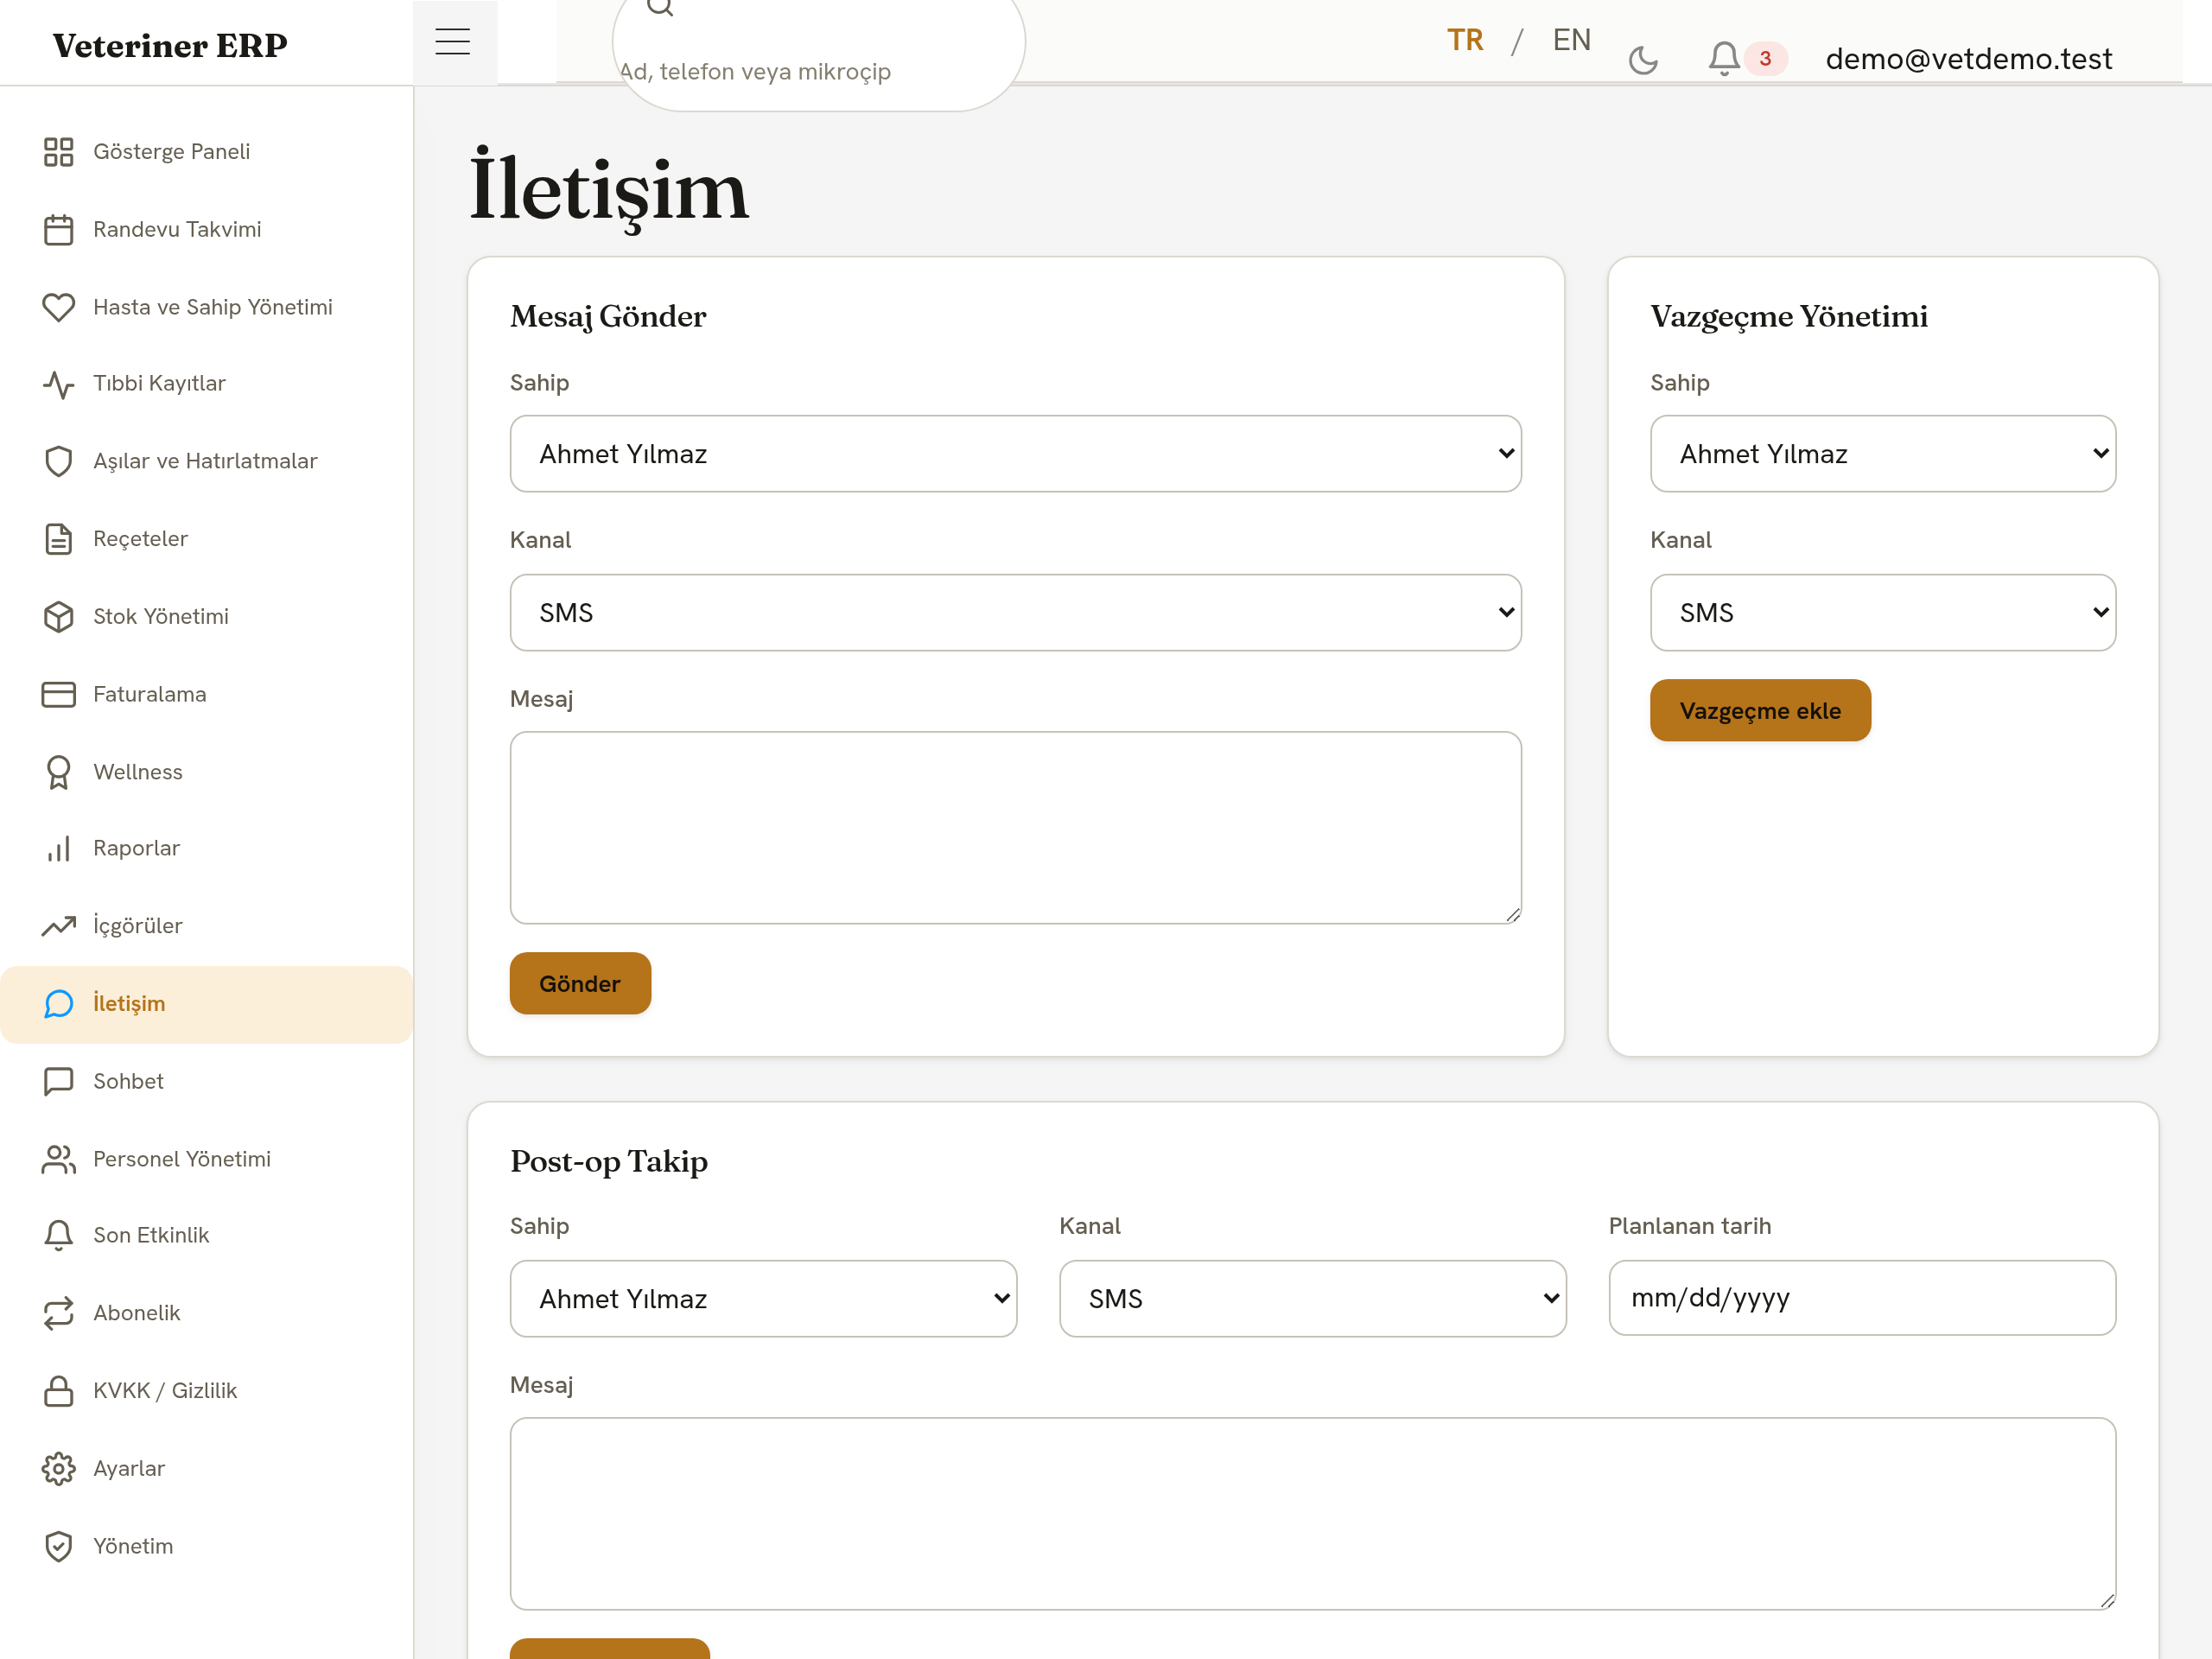Open Stok Yönetimi box icon
Image resolution: width=2212 pixels, height=1659 pixels.
(x=59, y=617)
